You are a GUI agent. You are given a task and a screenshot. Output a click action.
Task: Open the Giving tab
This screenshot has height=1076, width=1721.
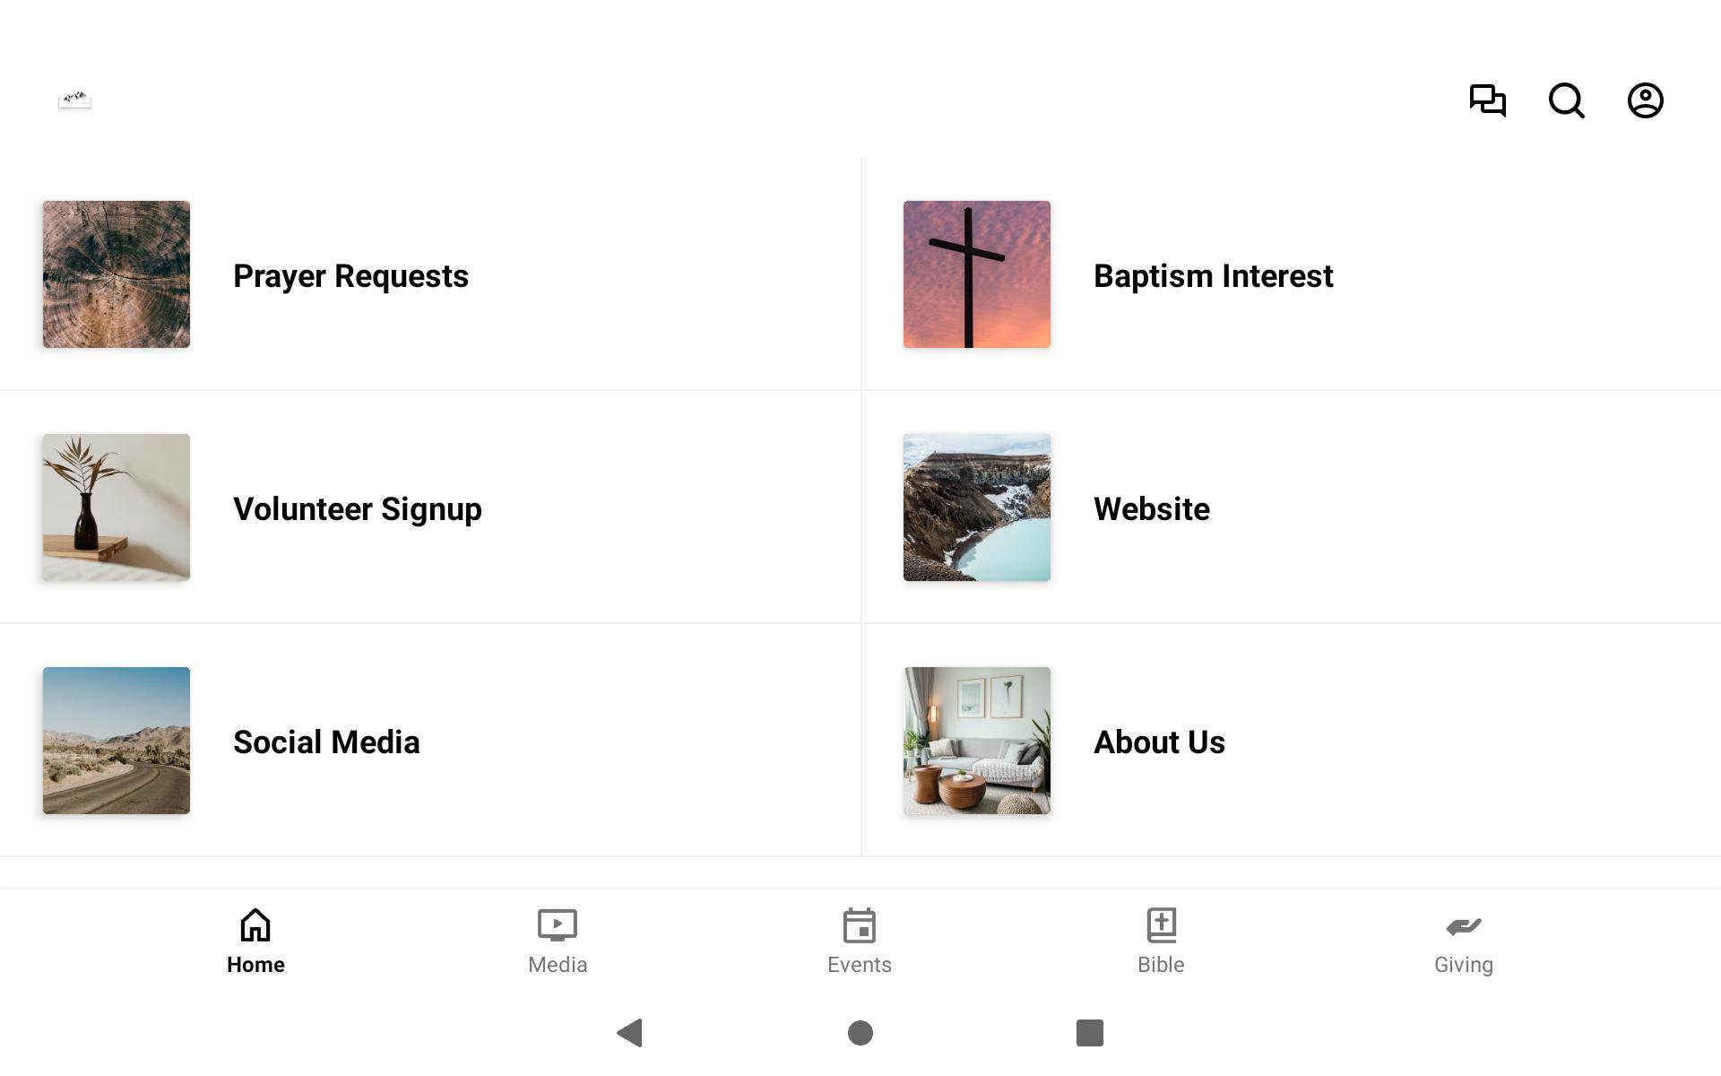tap(1463, 941)
